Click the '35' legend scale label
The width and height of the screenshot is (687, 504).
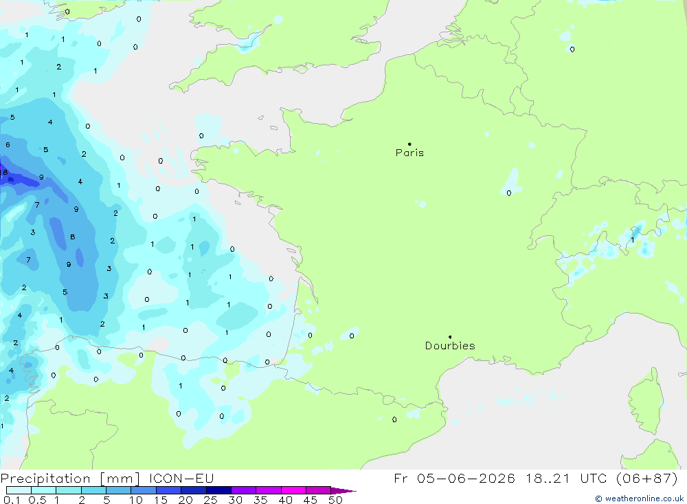point(260,500)
